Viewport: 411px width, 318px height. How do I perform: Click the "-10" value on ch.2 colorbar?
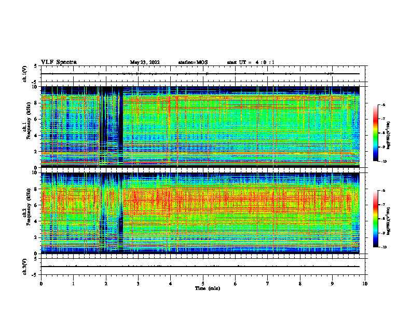pyautogui.click(x=383, y=247)
